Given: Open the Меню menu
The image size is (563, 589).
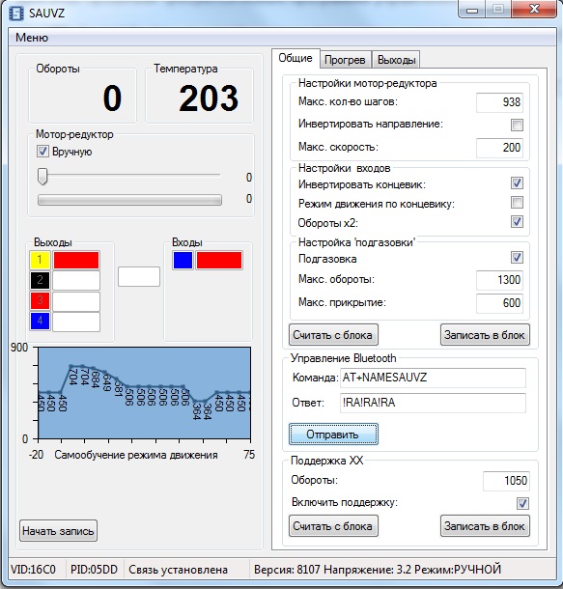Looking at the screenshot, I should [x=32, y=38].
